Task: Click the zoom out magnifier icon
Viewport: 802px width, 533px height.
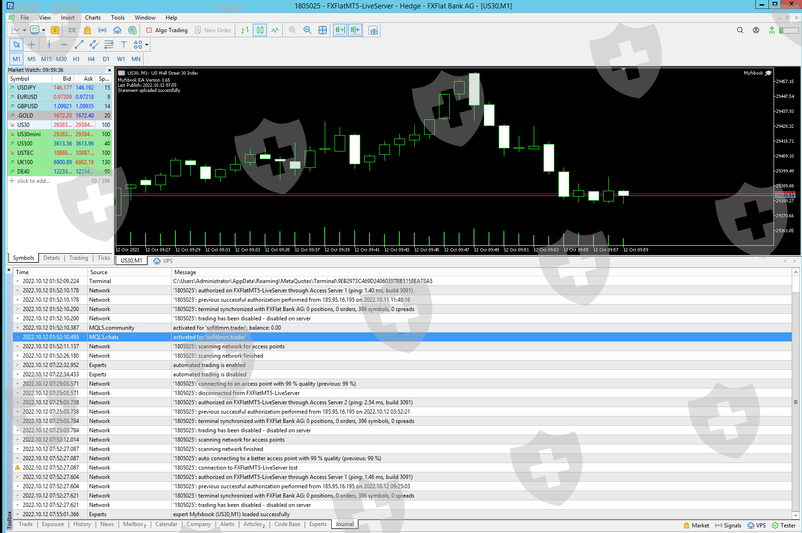Action: coord(307,30)
